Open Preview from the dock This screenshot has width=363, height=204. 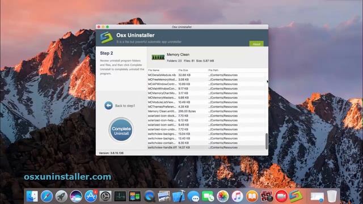click(x=164, y=197)
